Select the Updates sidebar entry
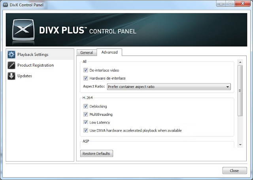Screen dimensions: 253x180 coord(40,76)
